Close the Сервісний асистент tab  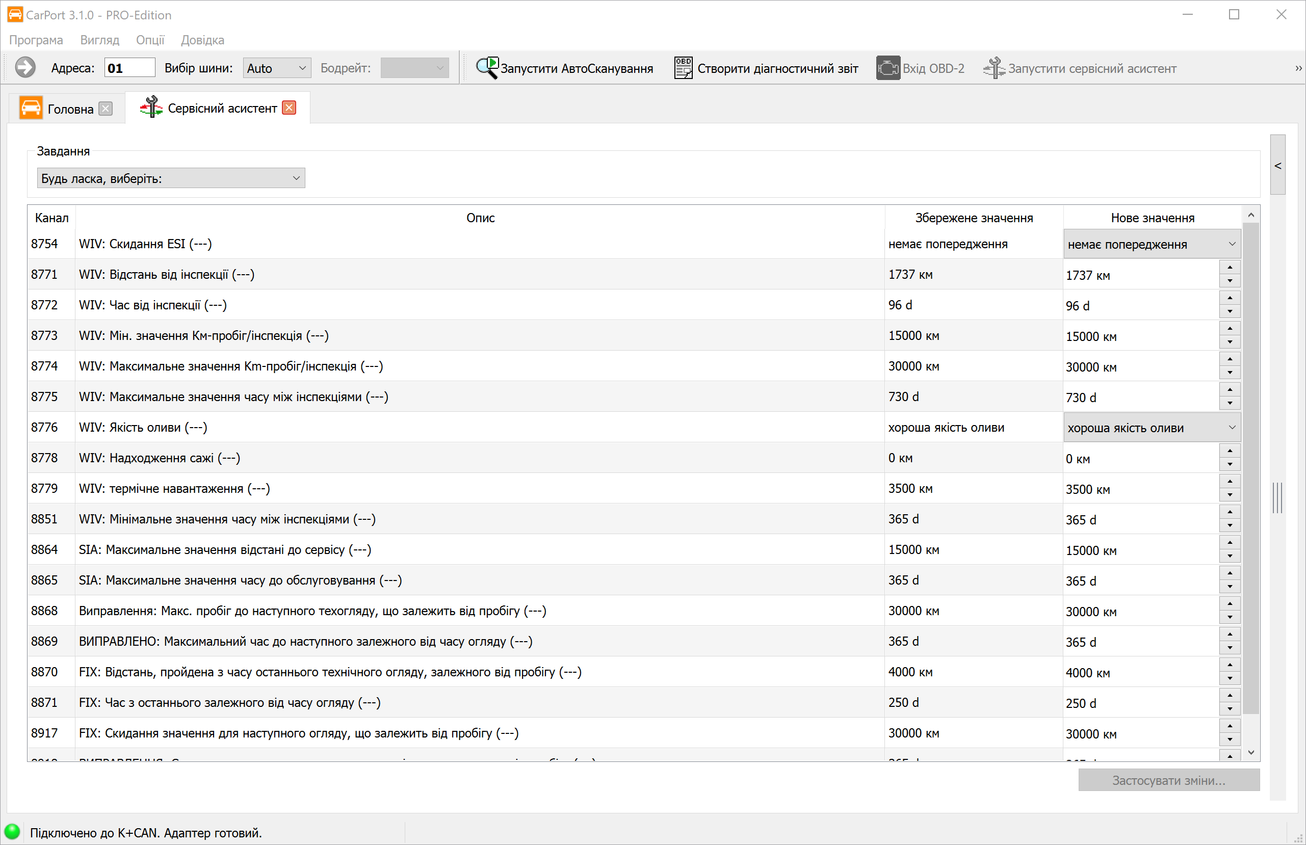pyautogui.click(x=289, y=108)
